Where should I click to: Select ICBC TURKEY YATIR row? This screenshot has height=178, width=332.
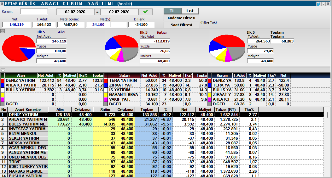(162, 167)
